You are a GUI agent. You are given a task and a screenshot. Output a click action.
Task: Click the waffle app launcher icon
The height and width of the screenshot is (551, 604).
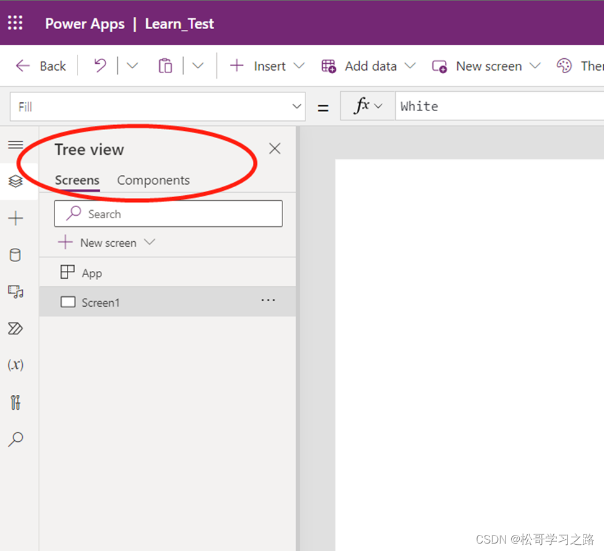[x=15, y=23]
